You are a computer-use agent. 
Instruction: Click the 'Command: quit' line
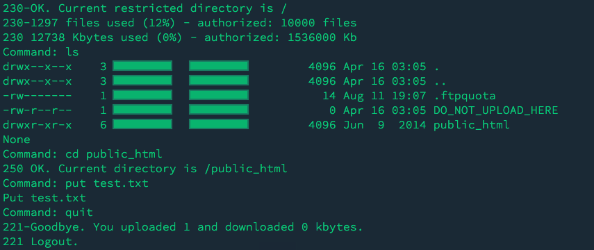point(48,212)
